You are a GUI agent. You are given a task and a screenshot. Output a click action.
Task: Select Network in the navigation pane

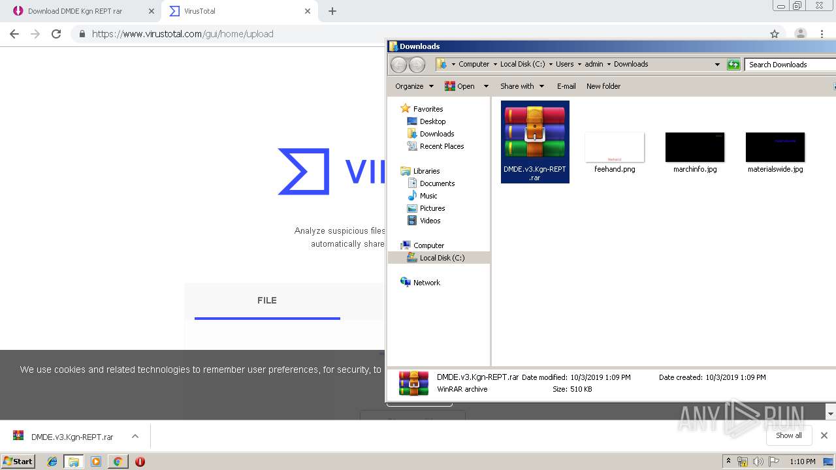coord(420,283)
